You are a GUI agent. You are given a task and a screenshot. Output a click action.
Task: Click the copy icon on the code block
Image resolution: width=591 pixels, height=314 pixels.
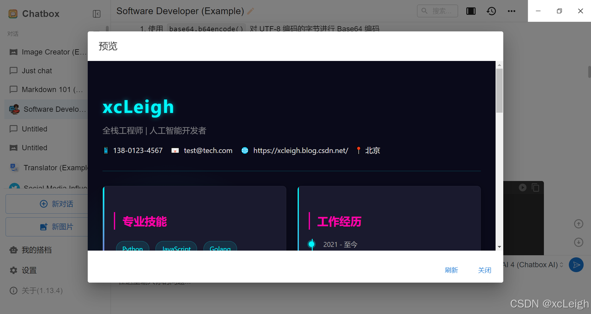coord(535,187)
